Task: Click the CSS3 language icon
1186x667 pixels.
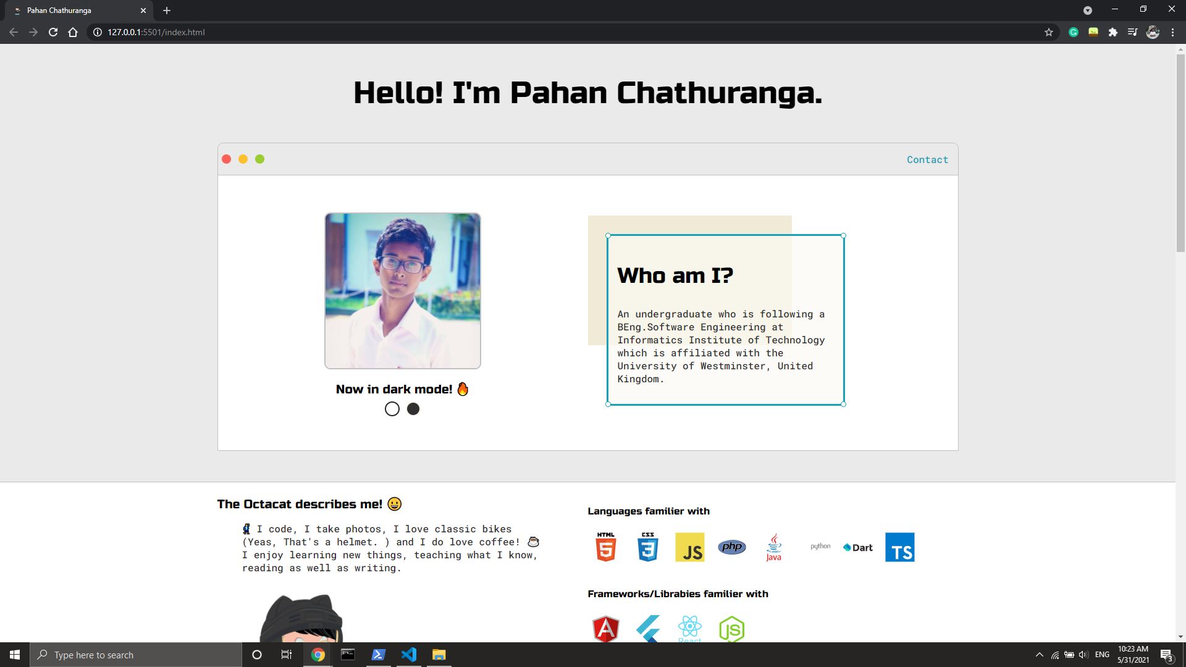Action: pos(647,547)
